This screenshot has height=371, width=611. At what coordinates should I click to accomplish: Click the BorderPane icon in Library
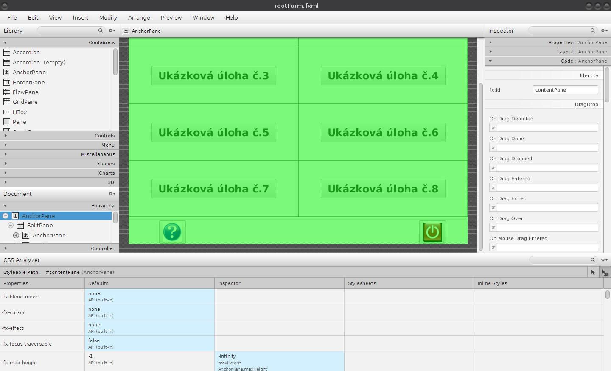[x=7, y=82]
